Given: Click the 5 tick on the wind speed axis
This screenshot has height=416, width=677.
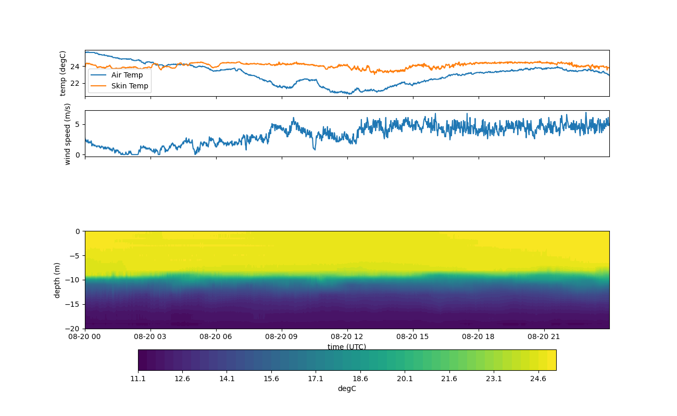Looking at the screenshot, I should 78,124.
